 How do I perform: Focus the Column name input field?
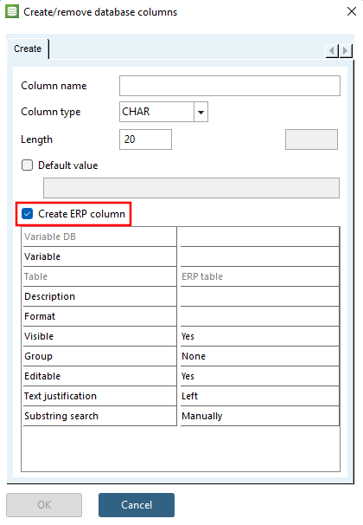pyautogui.click(x=230, y=86)
